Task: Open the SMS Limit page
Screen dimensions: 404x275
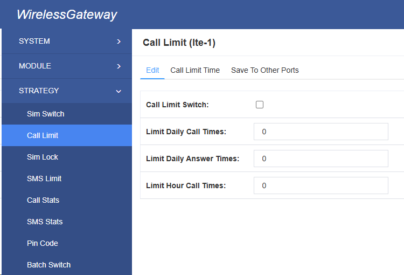Action: click(x=44, y=178)
